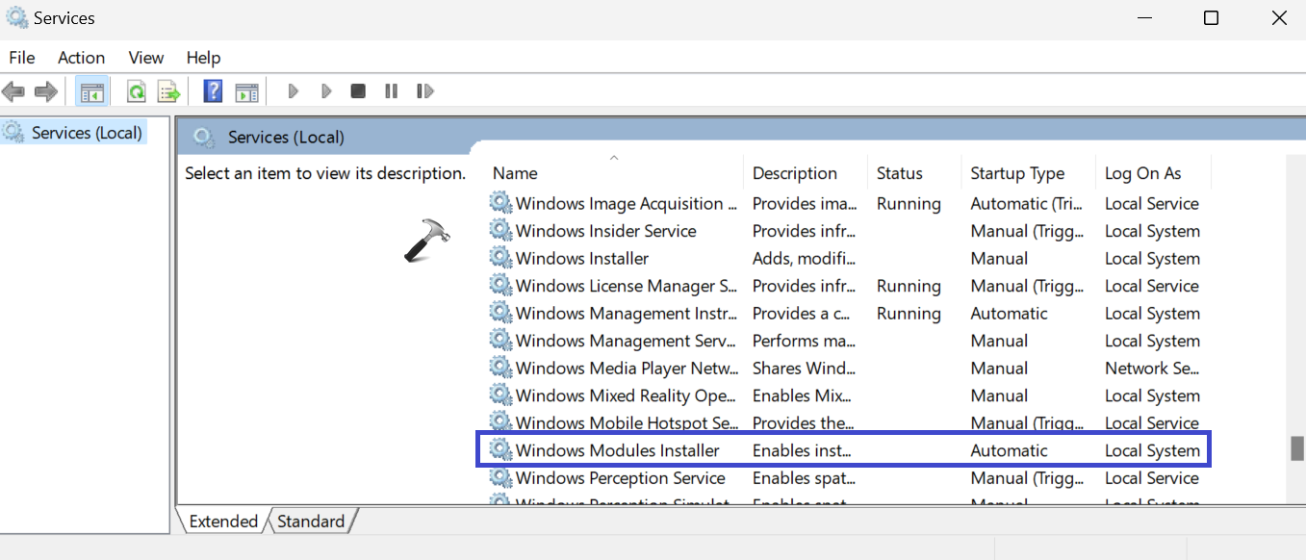Open the View menu
Image resolution: width=1306 pixels, height=560 pixels.
pos(146,58)
